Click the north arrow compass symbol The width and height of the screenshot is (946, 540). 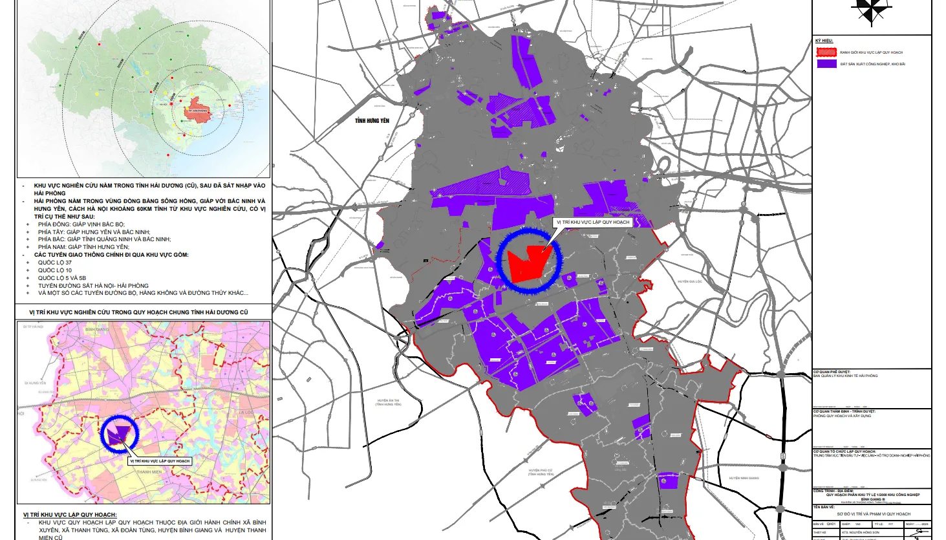tap(871, 10)
